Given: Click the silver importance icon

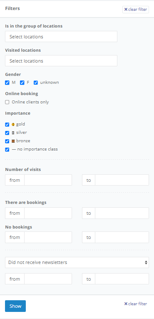Looking at the screenshot, I should pyautogui.click(x=13, y=133).
